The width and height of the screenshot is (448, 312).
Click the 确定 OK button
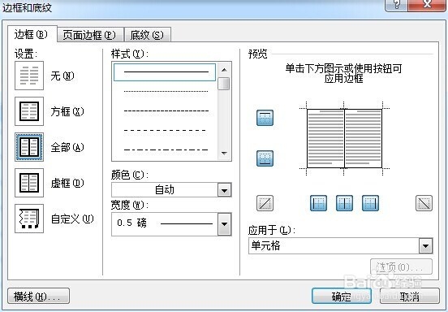click(342, 297)
